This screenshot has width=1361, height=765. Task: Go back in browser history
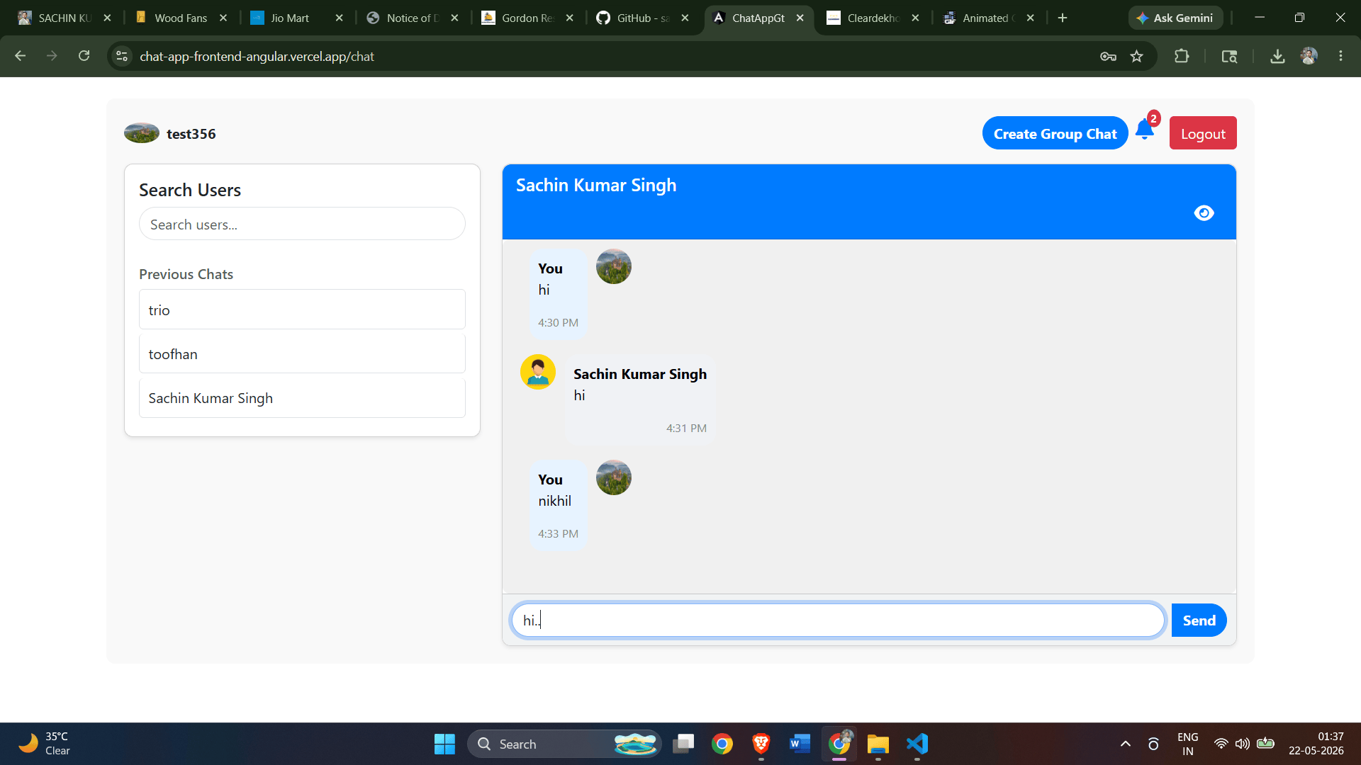[20, 56]
